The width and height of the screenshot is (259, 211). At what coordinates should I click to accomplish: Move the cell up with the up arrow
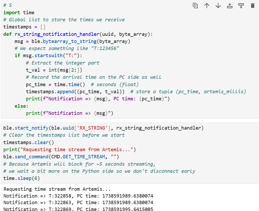coord(207,6)
